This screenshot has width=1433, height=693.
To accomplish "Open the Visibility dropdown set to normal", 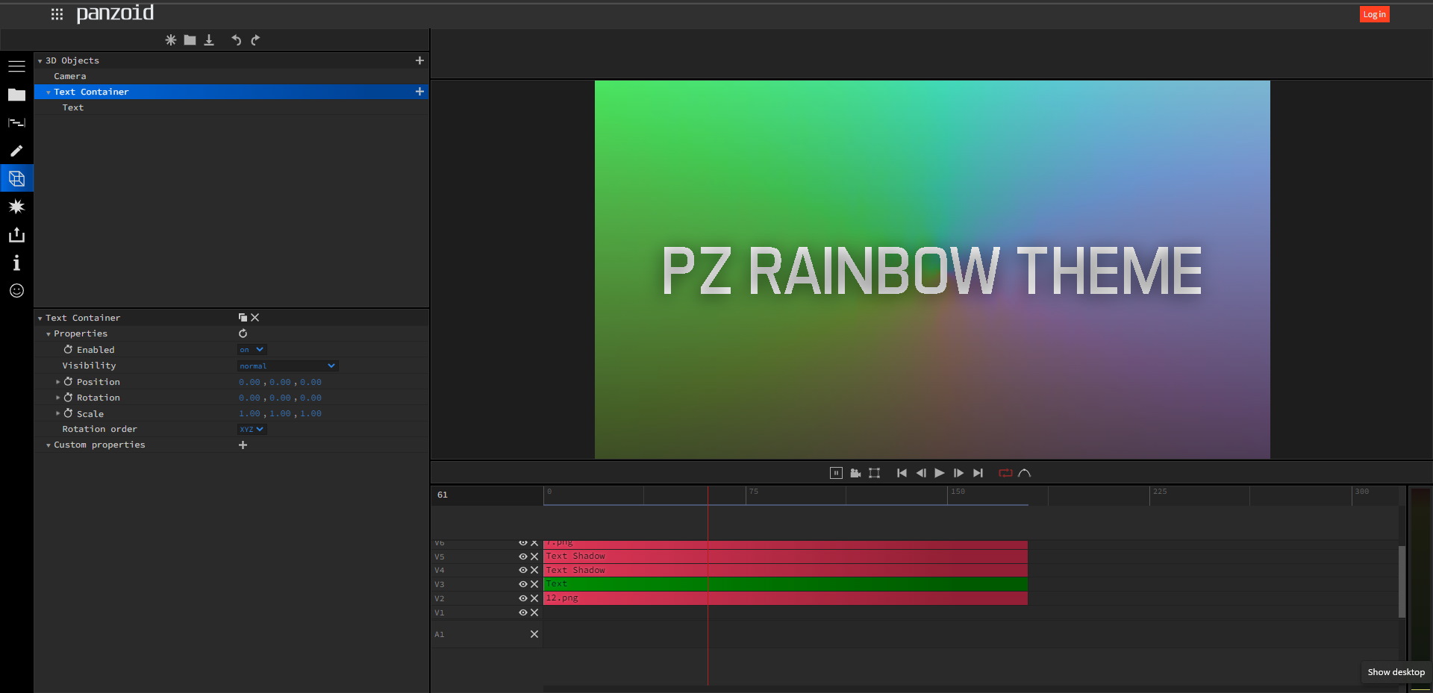I will (287, 366).
